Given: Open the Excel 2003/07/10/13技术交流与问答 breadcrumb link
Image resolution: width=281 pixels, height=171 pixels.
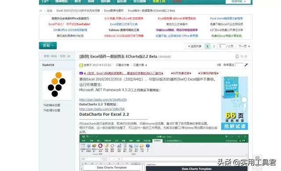Looking at the screenshot, I should coord(78,11).
